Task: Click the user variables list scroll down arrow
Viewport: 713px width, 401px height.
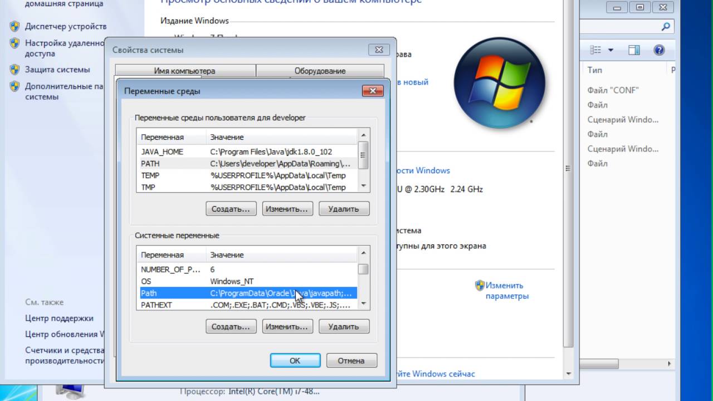Action: (x=363, y=187)
